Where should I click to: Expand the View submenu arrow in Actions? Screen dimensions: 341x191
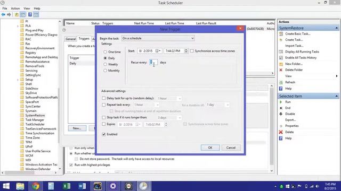tap(337, 76)
